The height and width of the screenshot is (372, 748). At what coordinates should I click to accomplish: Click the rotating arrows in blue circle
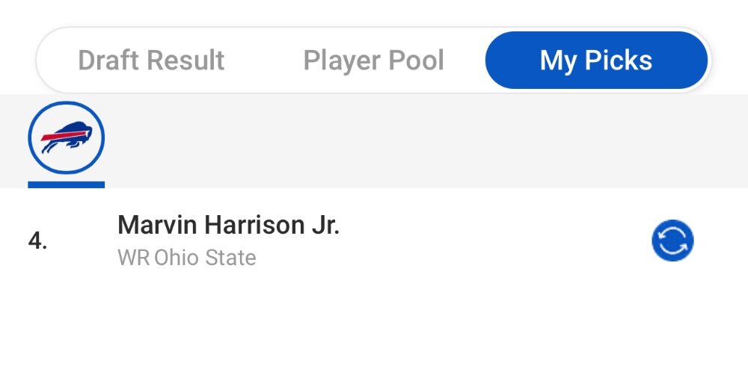click(672, 241)
